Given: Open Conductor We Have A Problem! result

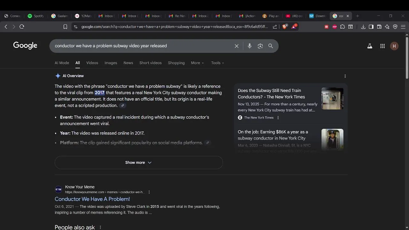Looking at the screenshot, I should [92, 199].
